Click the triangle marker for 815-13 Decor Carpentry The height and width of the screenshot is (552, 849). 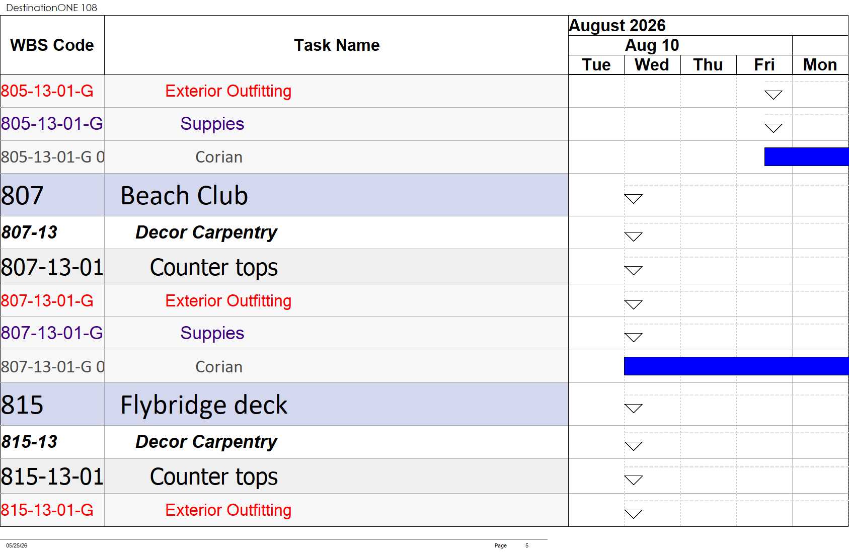pyautogui.click(x=633, y=446)
